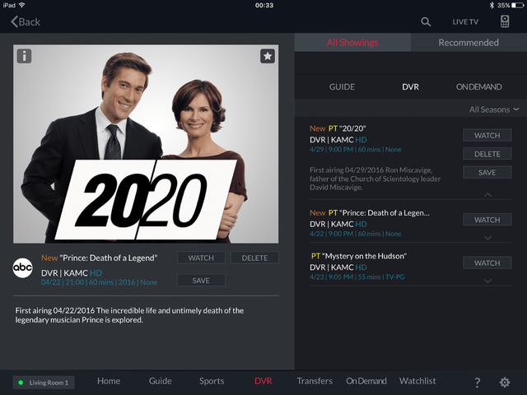Tap the "Mystery on the Hudson" title text

[364, 256]
